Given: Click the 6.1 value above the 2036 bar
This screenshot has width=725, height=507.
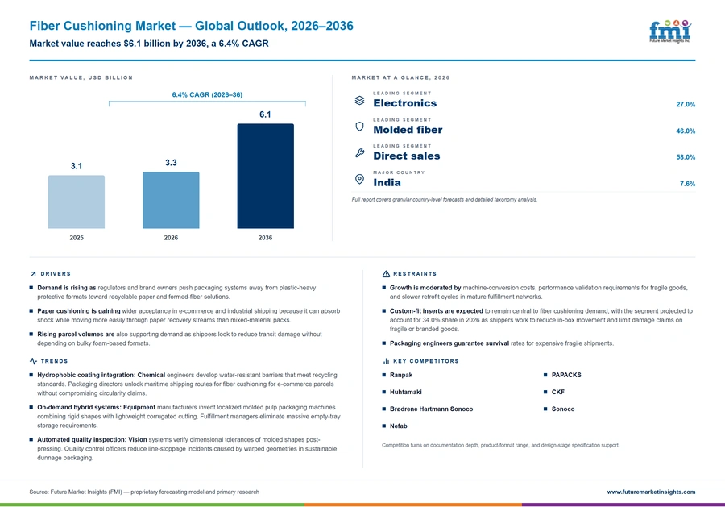Looking at the screenshot, I should tap(265, 114).
